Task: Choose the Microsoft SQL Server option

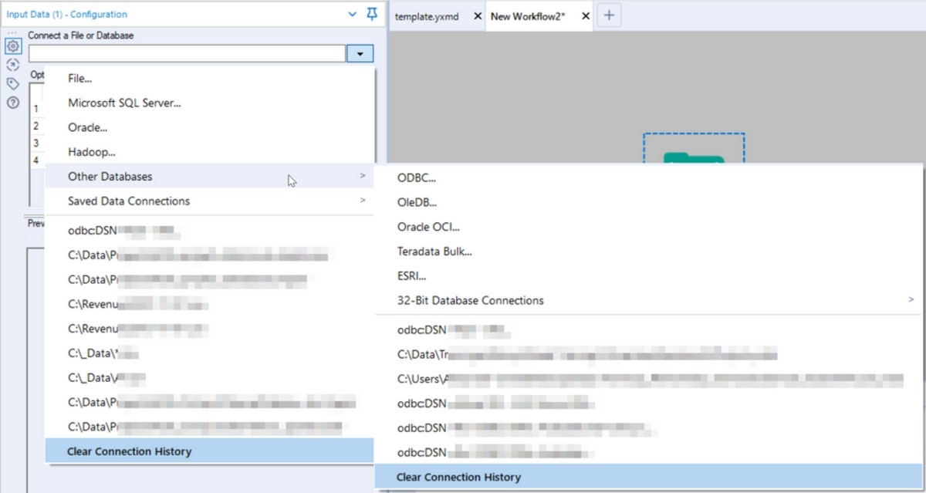Action: click(124, 103)
